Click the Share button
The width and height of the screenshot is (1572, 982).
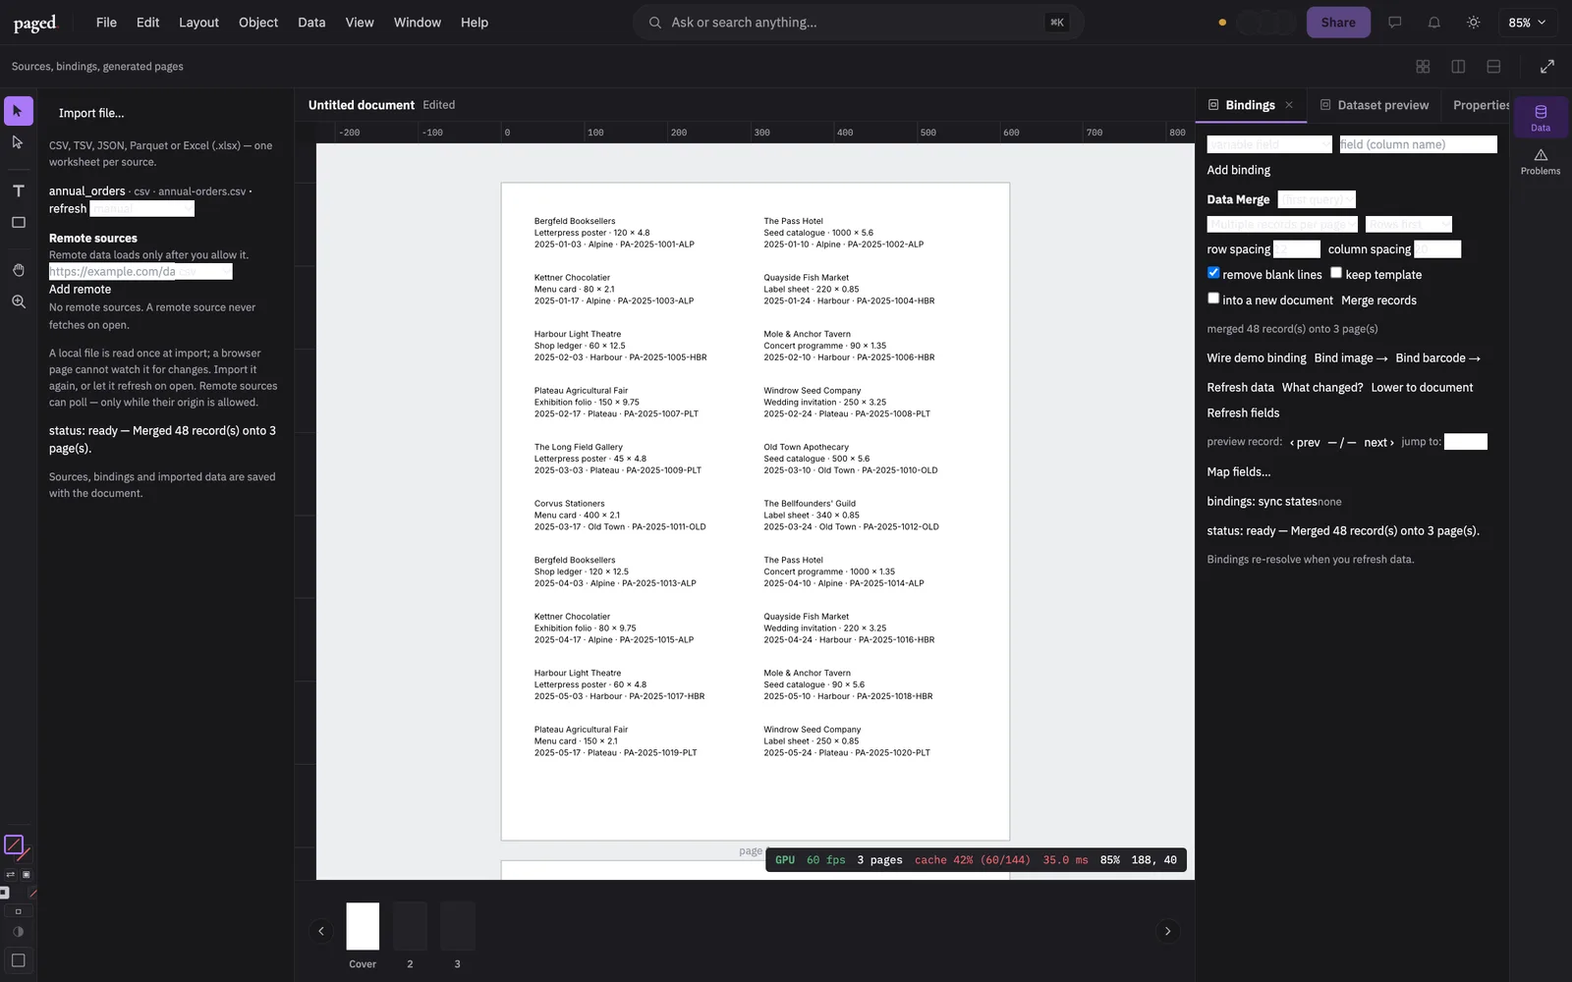1338,23
